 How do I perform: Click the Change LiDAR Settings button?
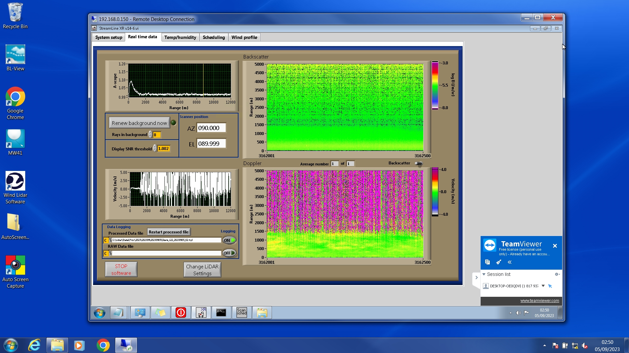[202, 270]
